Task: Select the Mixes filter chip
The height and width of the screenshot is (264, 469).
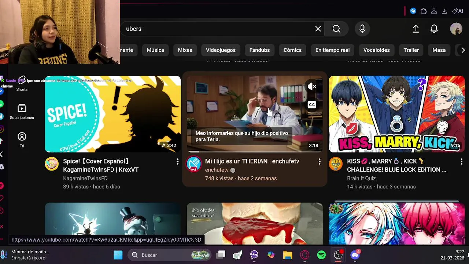Action: [185, 50]
